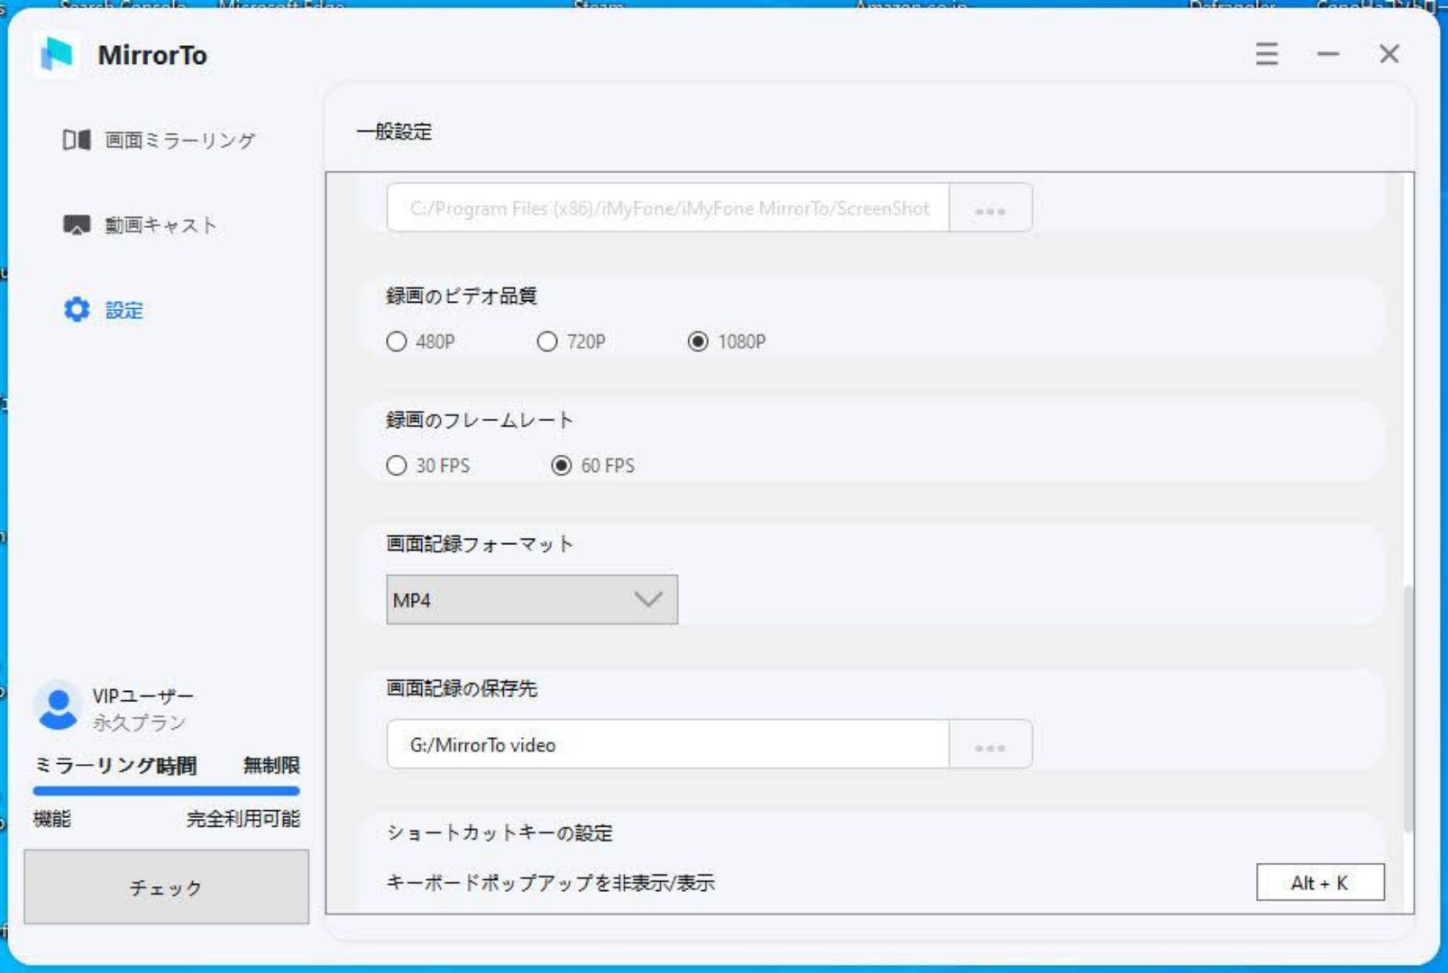The height and width of the screenshot is (973, 1448).
Task: Minimize the MirrorTo window
Action: [x=1328, y=54]
